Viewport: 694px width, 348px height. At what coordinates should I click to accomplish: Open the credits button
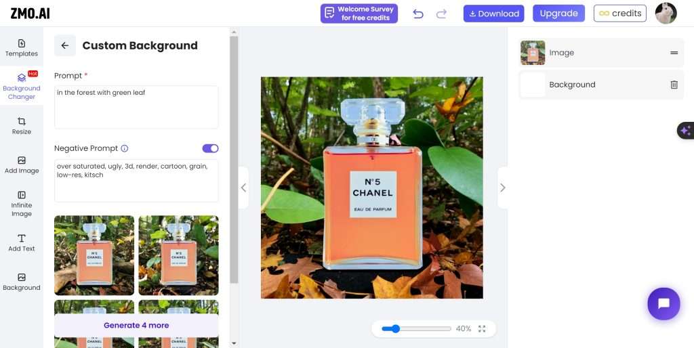(619, 14)
